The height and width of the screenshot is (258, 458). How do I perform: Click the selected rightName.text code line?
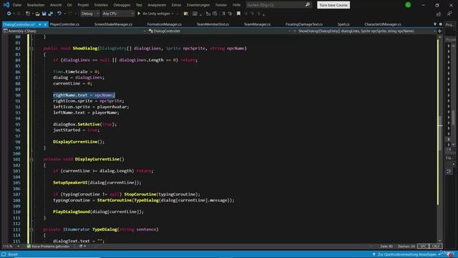pos(84,95)
